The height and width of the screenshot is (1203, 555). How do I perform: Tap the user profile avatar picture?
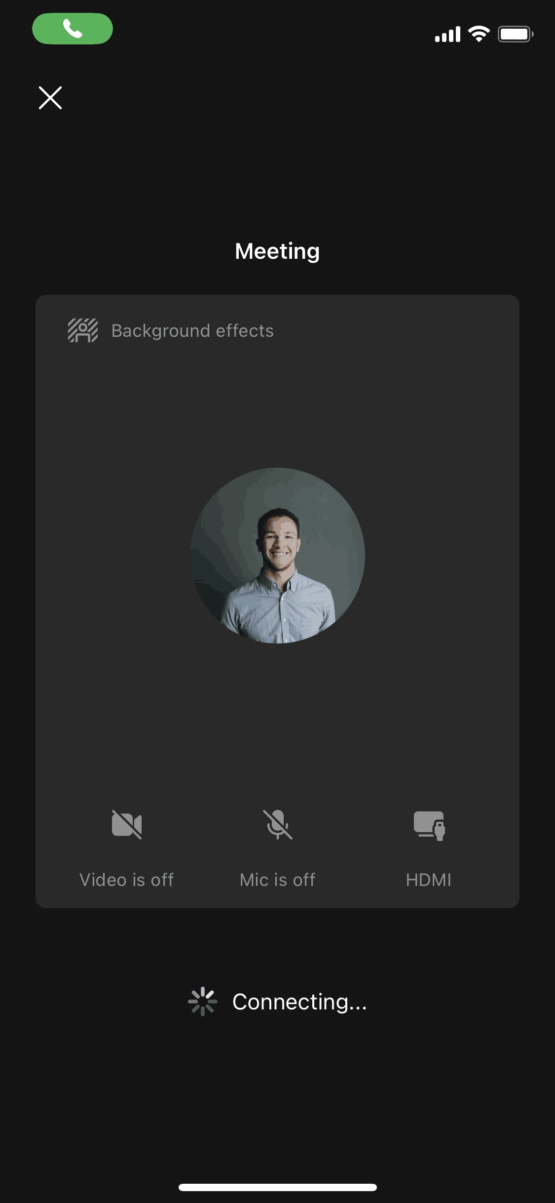point(278,556)
